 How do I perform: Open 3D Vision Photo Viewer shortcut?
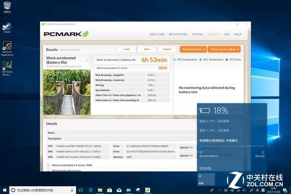7,68
